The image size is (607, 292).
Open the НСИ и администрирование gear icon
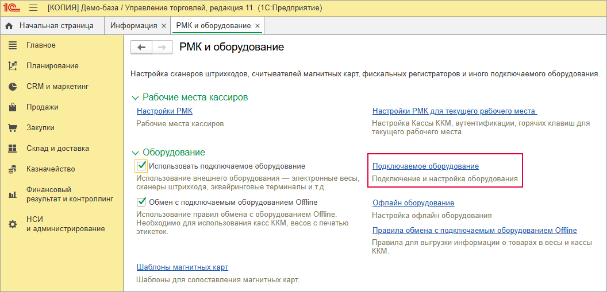click(13, 224)
